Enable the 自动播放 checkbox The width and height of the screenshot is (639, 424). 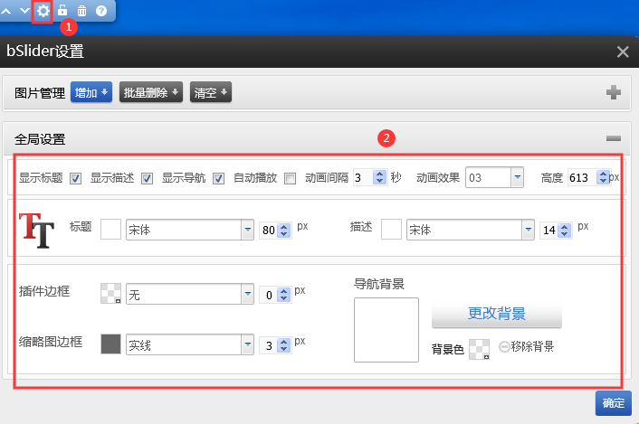point(290,178)
